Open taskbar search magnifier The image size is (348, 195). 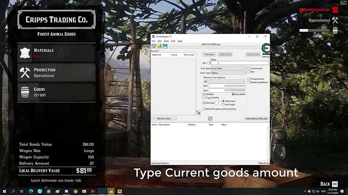tap(13, 191)
